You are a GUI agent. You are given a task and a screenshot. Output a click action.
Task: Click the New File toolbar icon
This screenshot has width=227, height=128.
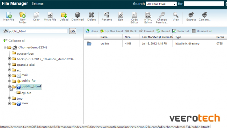pos(9,15)
